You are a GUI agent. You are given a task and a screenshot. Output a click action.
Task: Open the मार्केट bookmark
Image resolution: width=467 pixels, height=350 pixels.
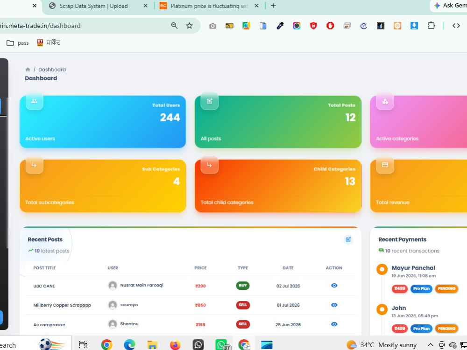tap(49, 43)
